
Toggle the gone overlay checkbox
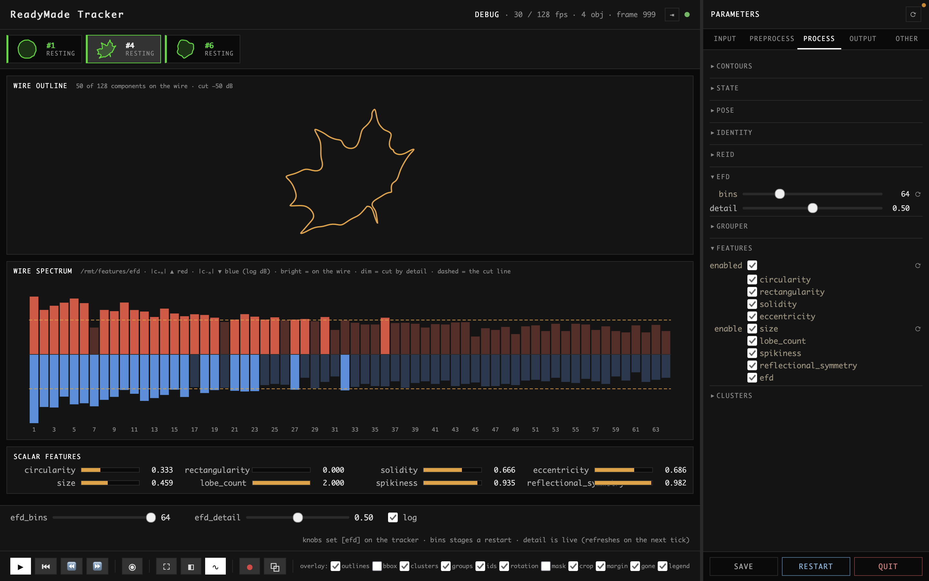tap(635, 566)
